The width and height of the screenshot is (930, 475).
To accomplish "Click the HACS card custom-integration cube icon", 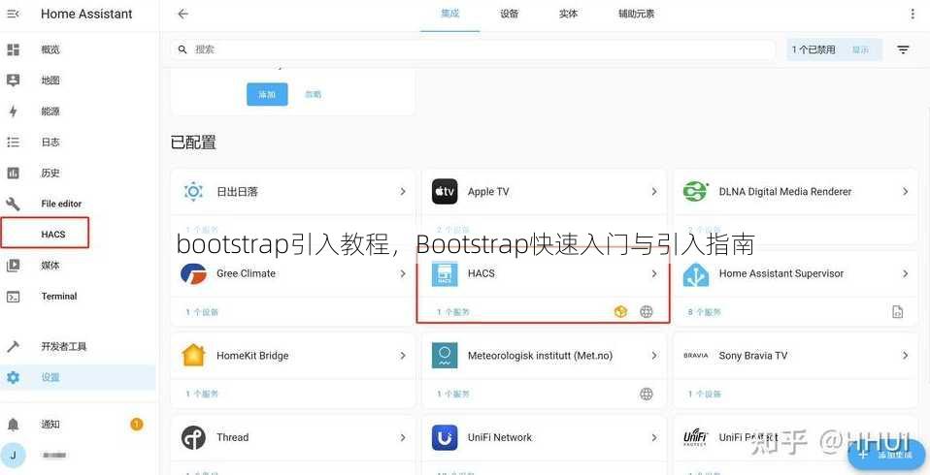I will [x=620, y=311].
